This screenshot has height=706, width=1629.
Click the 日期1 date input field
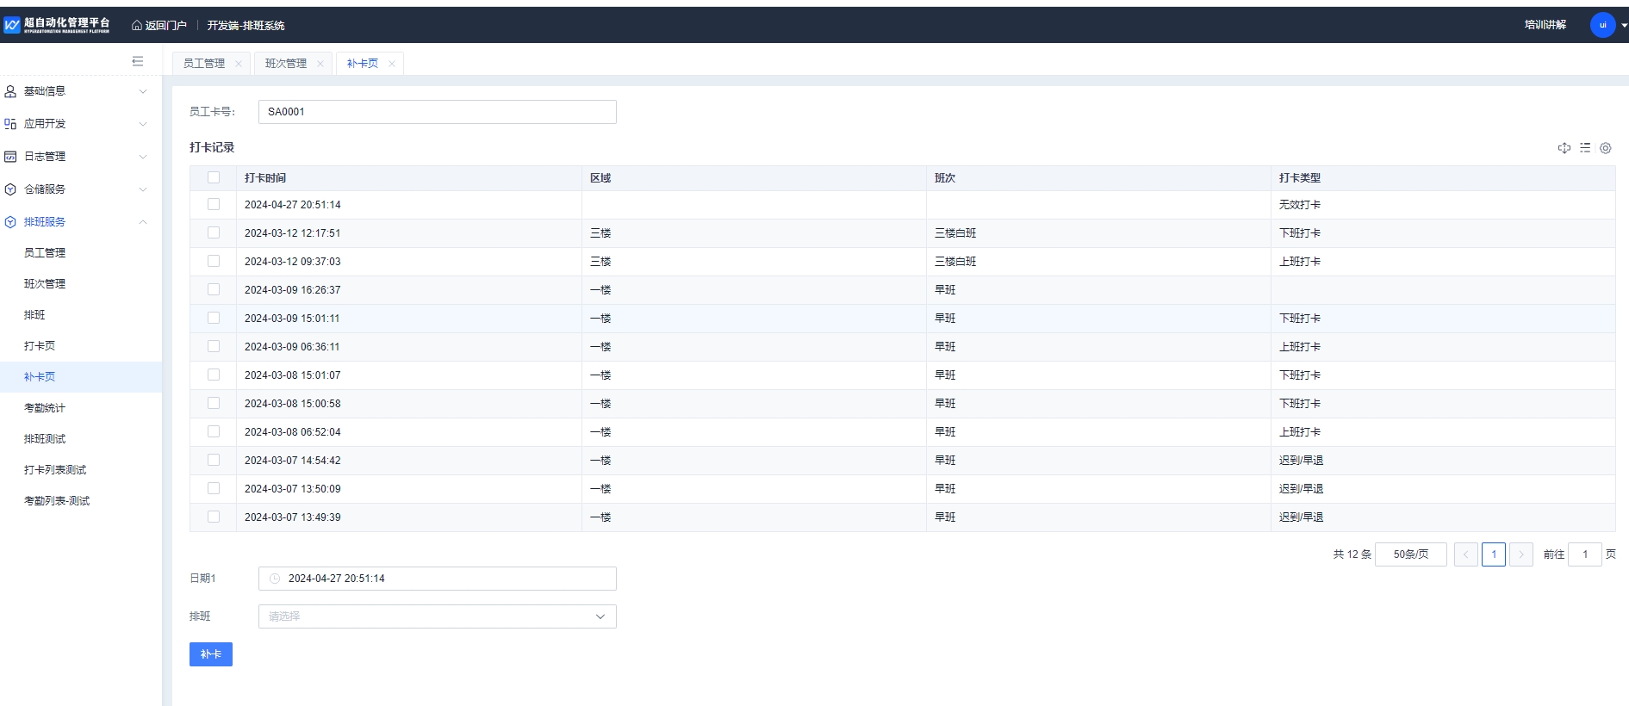coord(438,579)
